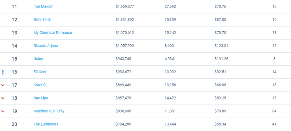Click the red down arrow beside rank 18
The image size is (291, 131).
(x=3, y=98)
